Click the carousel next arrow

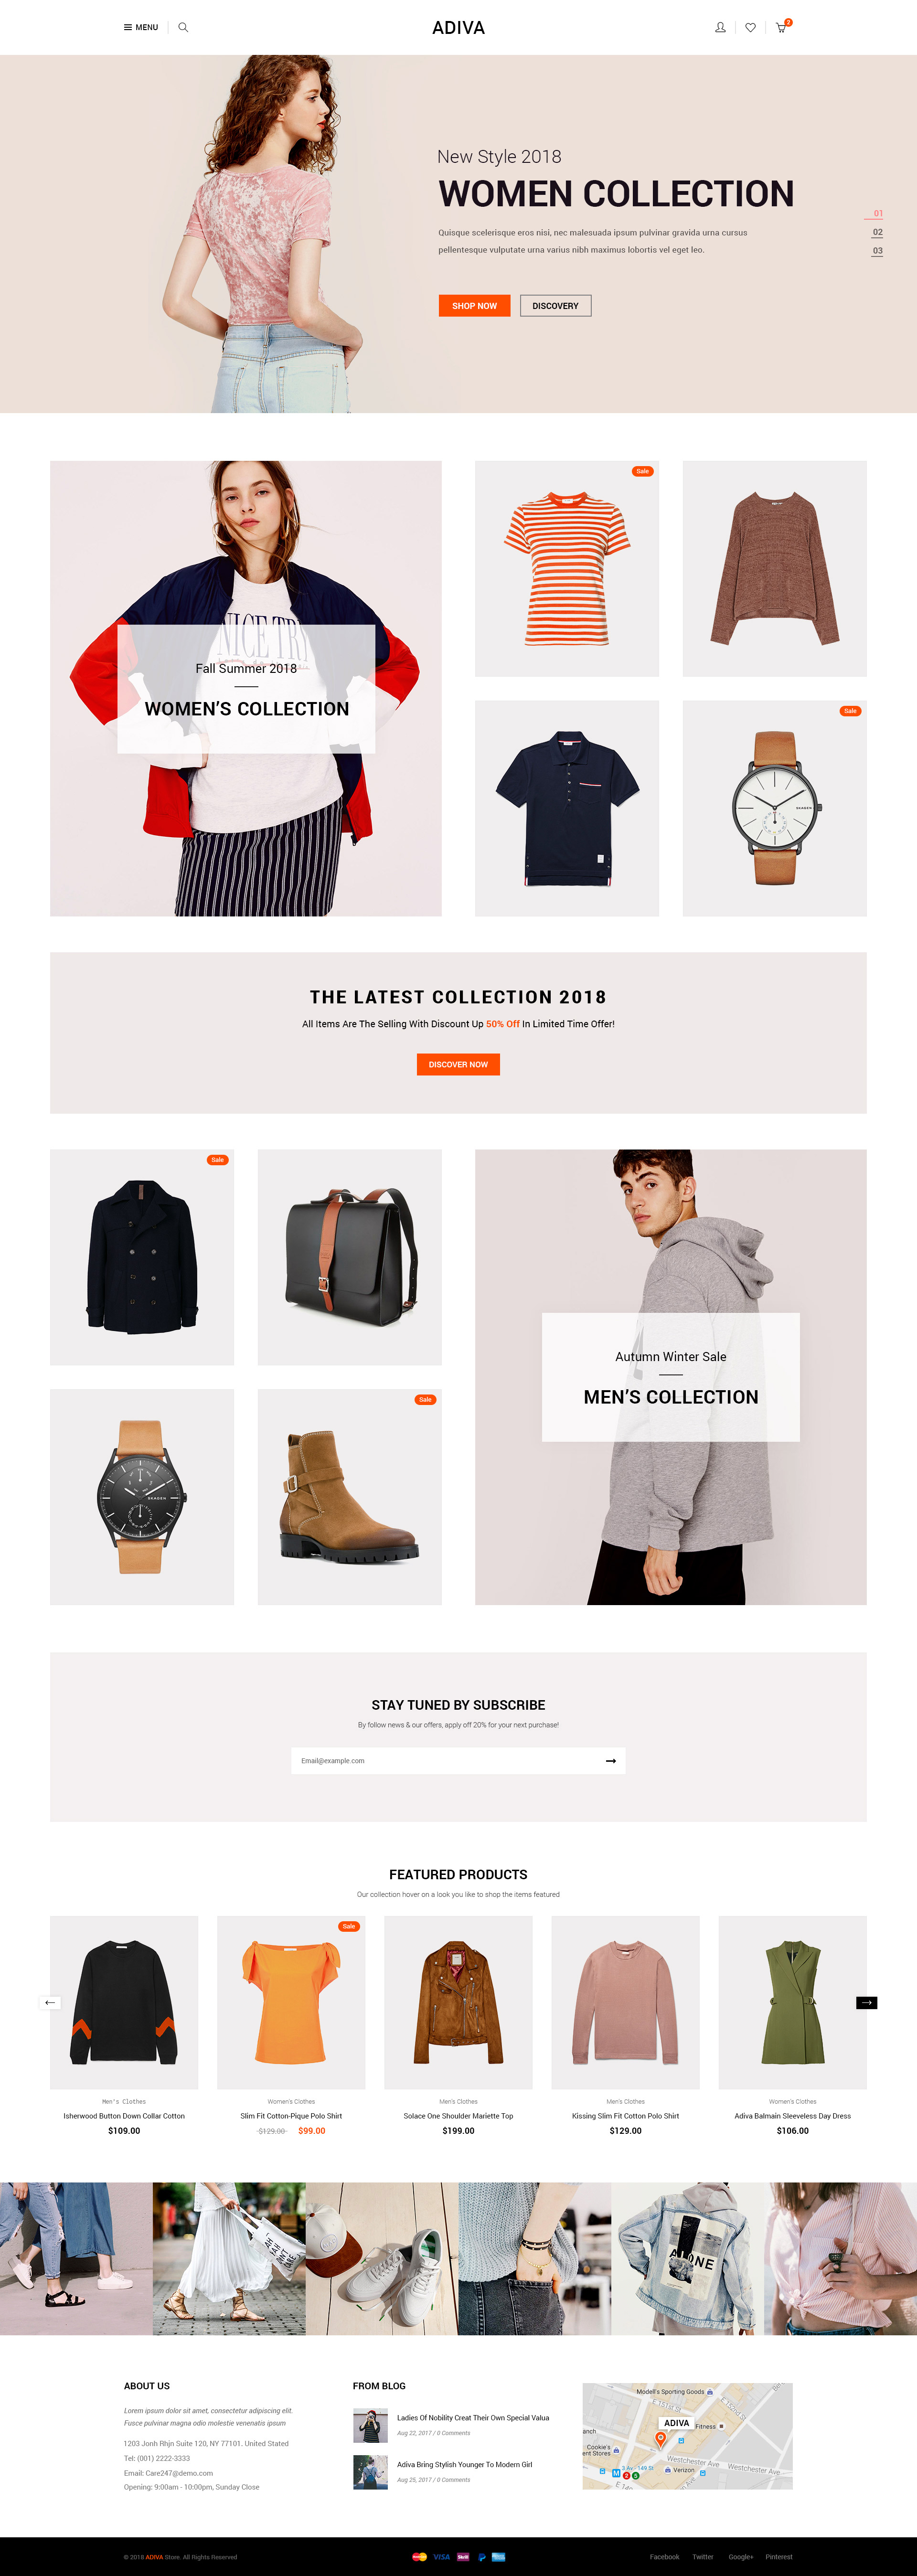866,2002
